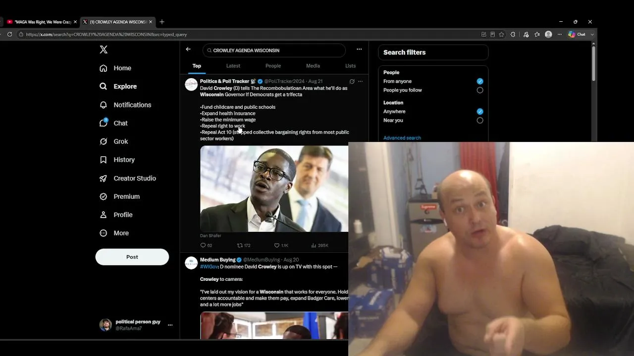634x356 pixels.
Task: Click the More circle icon in sidebar
Action: pos(103,233)
